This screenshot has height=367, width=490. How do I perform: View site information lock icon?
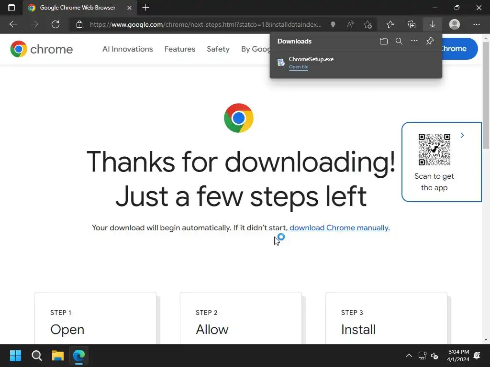point(79,24)
